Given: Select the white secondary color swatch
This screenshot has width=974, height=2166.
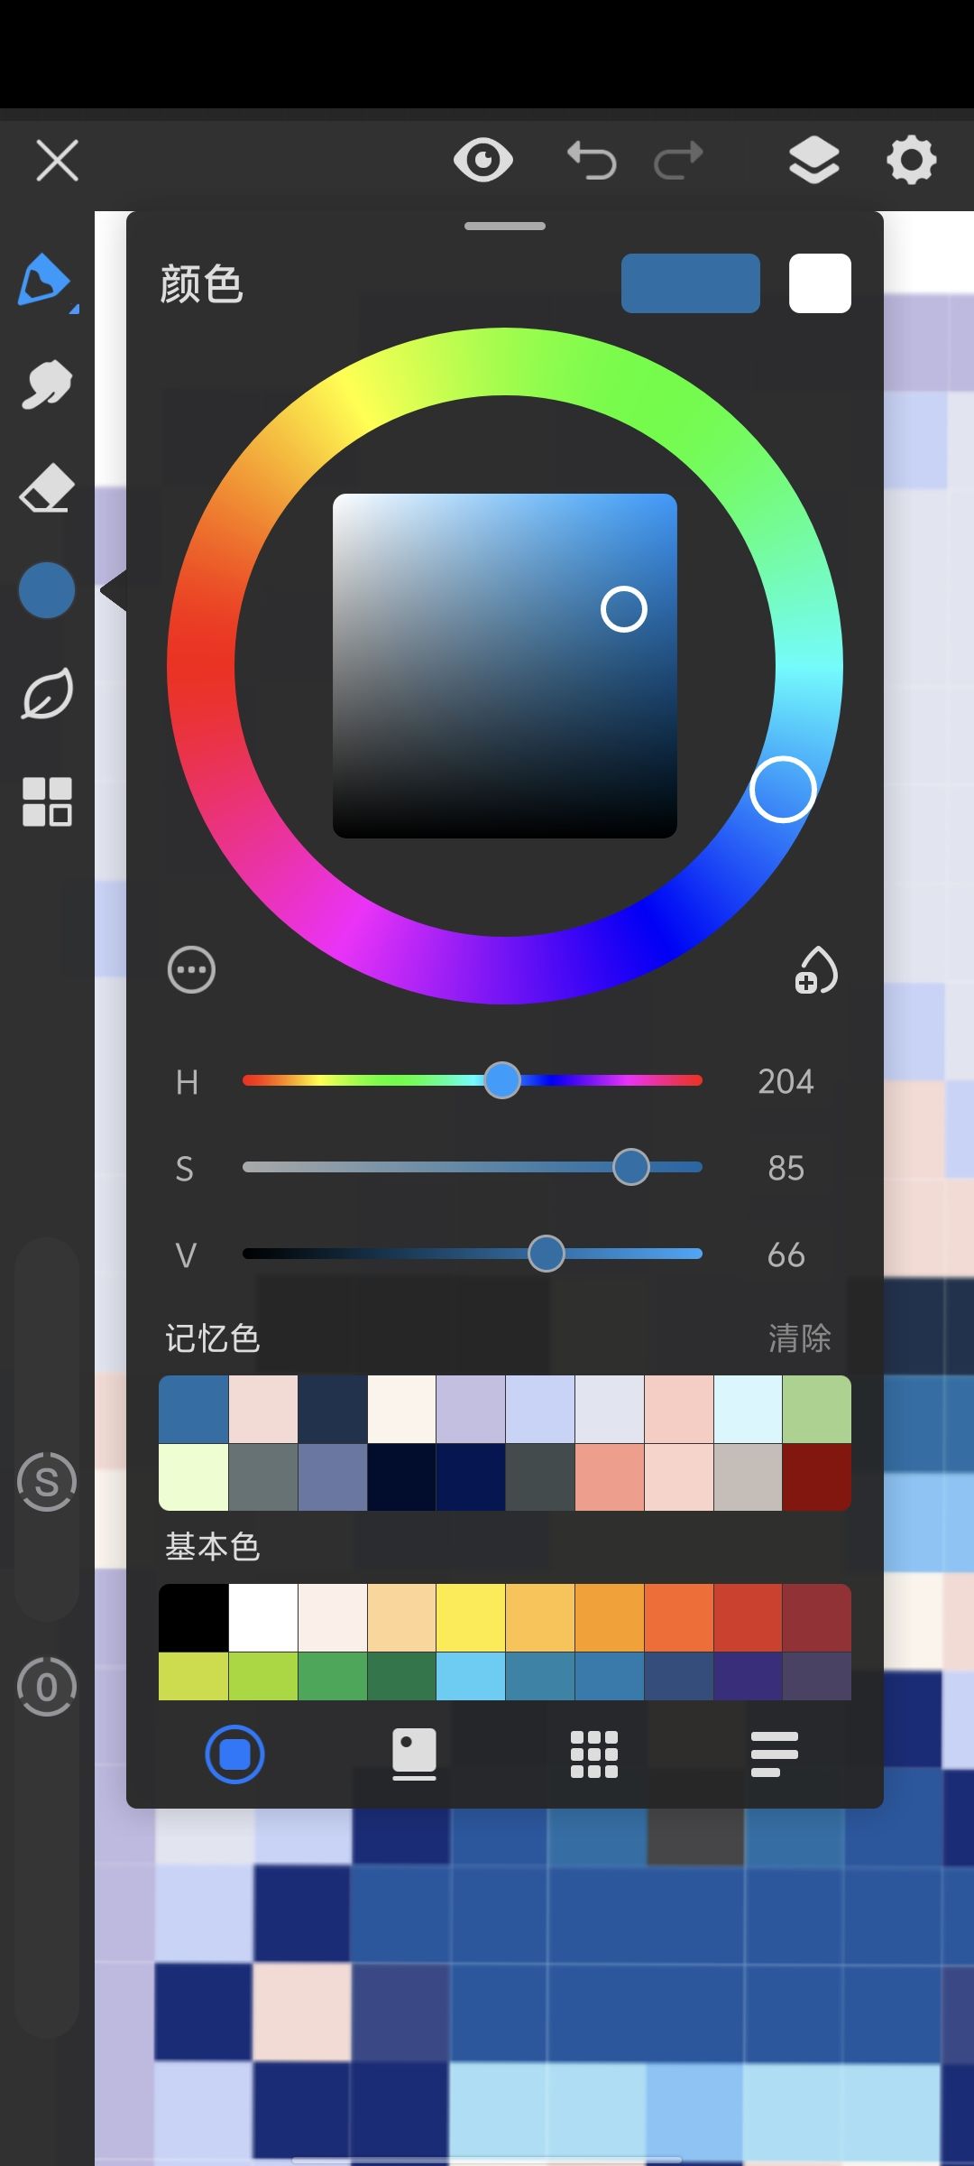Looking at the screenshot, I should [x=820, y=283].
